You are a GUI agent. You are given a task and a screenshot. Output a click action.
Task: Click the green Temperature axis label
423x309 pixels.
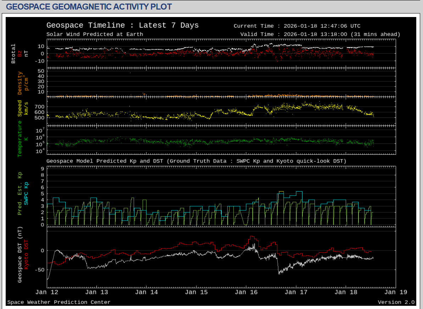pos(20,139)
